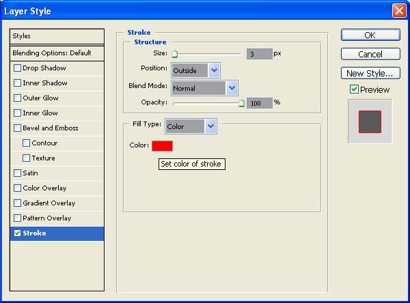Toggle the Outer Glow checkbox
Screen dimensions: 410x303
coord(17,98)
